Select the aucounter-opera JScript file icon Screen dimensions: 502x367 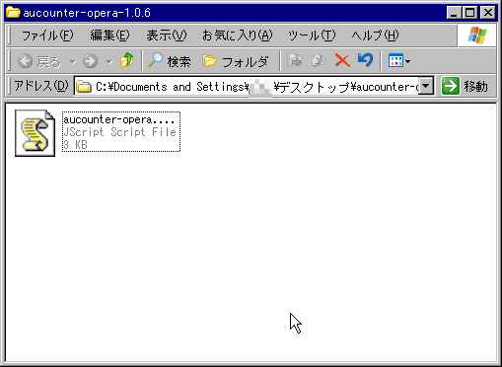(x=35, y=133)
